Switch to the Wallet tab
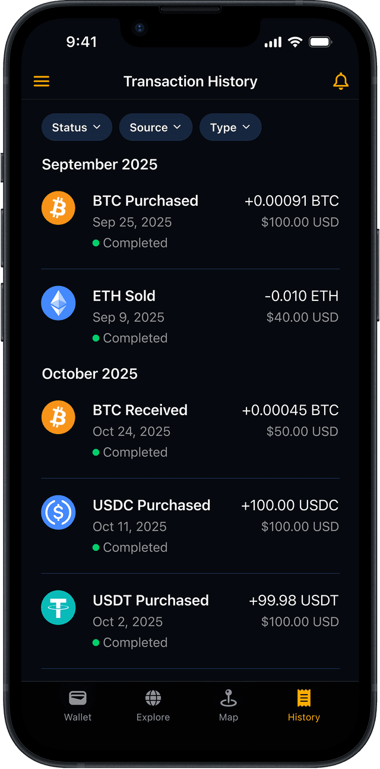Screen dimensions: 380x769 point(78,705)
